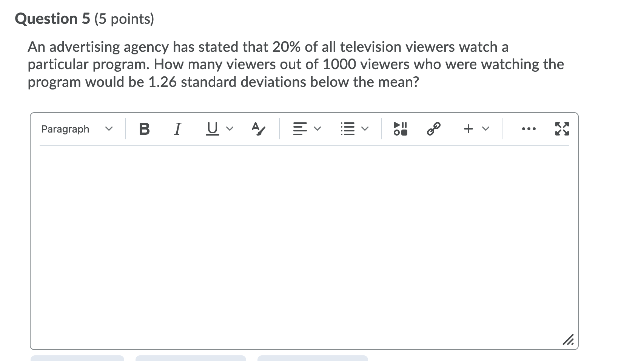Screen dimensions: 638x361
Task: Toggle fullscreen mode for the editor
Action: 562,129
